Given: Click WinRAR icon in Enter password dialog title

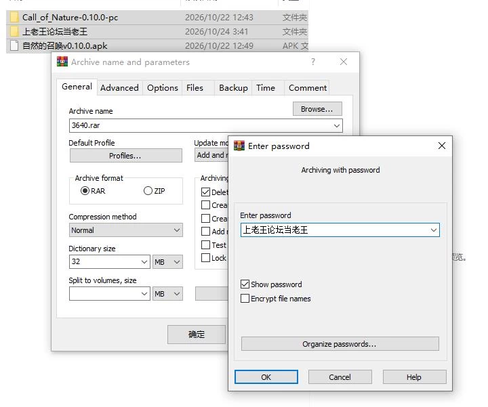Looking at the screenshot, I should pyautogui.click(x=239, y=146).
